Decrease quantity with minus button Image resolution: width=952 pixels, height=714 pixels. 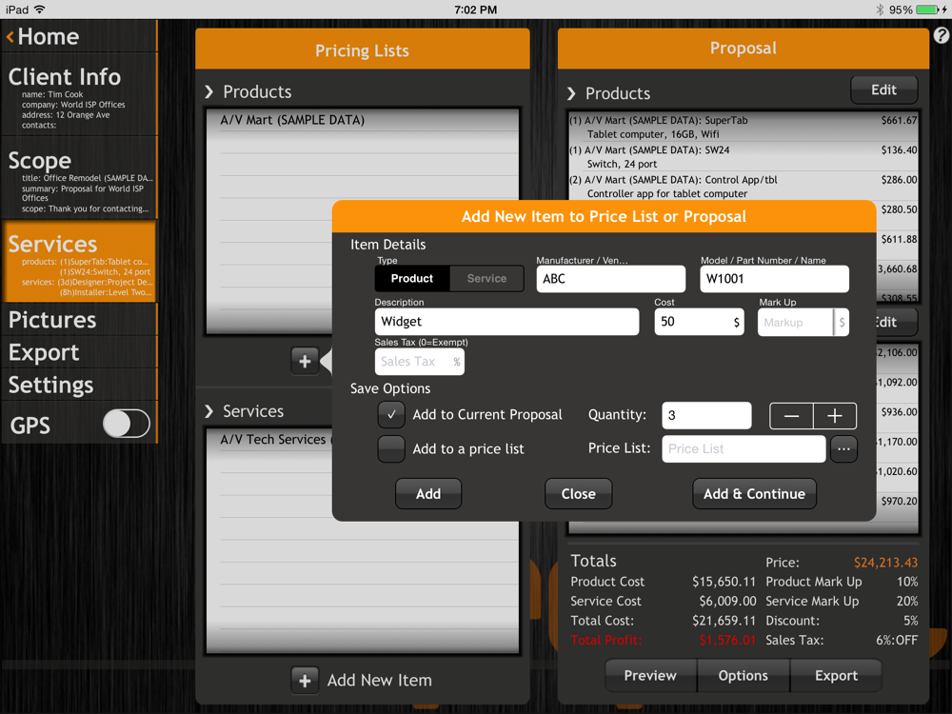tap(791, 416)
